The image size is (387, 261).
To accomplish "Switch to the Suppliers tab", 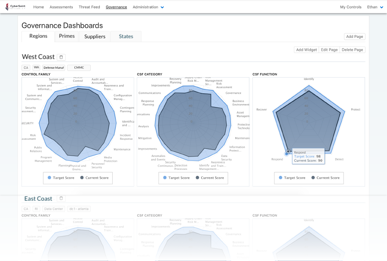I will click(x=95, y=37).
